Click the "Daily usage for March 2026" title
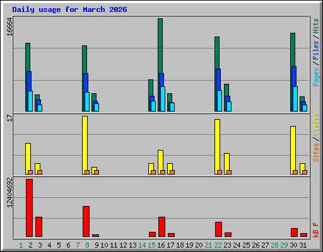The width and height of the screenshot is (323, 252). click(69, 9)
